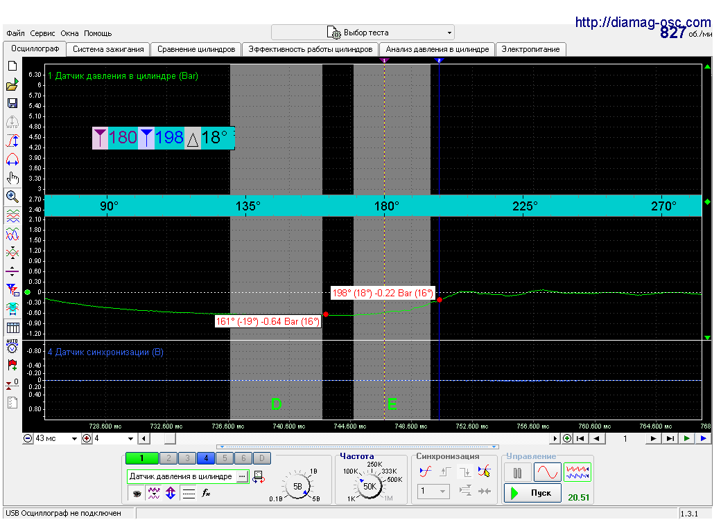Viewport: 721px width, 522px height.
Task: Click the crossed waves with arrows icon
Action: [12, 253]
